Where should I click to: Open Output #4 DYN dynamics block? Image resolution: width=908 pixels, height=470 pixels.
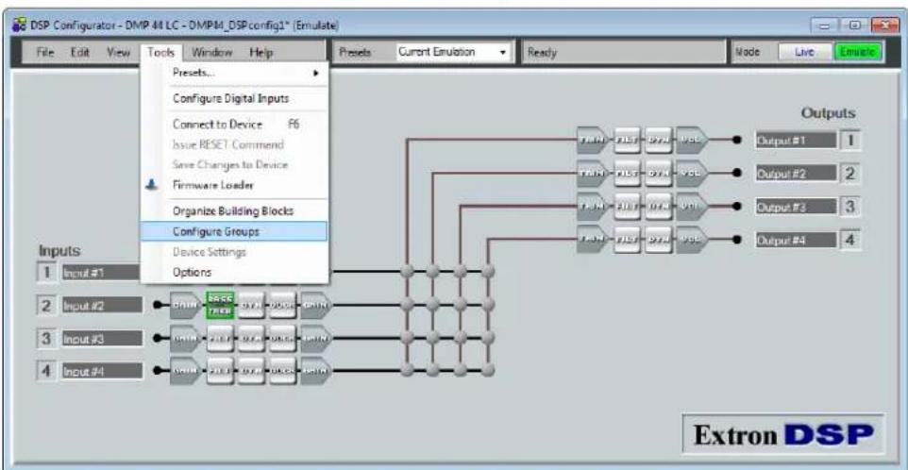point(659,239)
